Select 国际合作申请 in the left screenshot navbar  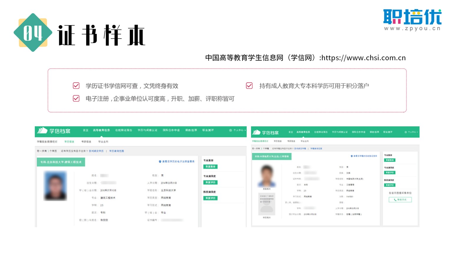coord(171,130)
